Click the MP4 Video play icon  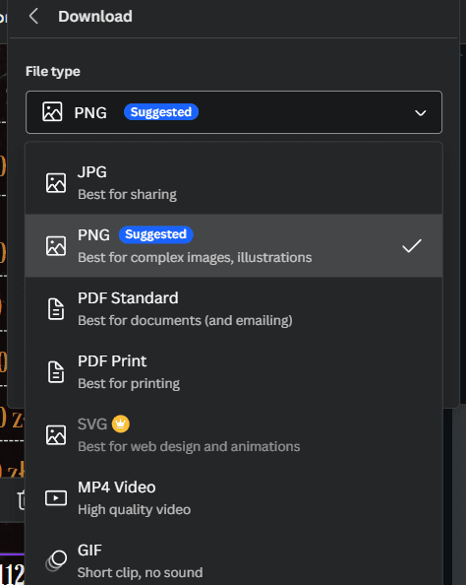[x=56, y=498]
